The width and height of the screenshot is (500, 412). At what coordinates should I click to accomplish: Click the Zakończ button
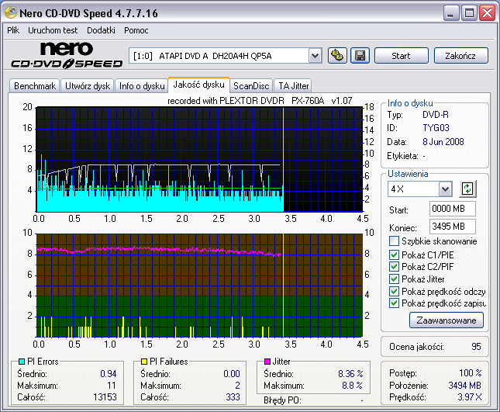point(460,56)
